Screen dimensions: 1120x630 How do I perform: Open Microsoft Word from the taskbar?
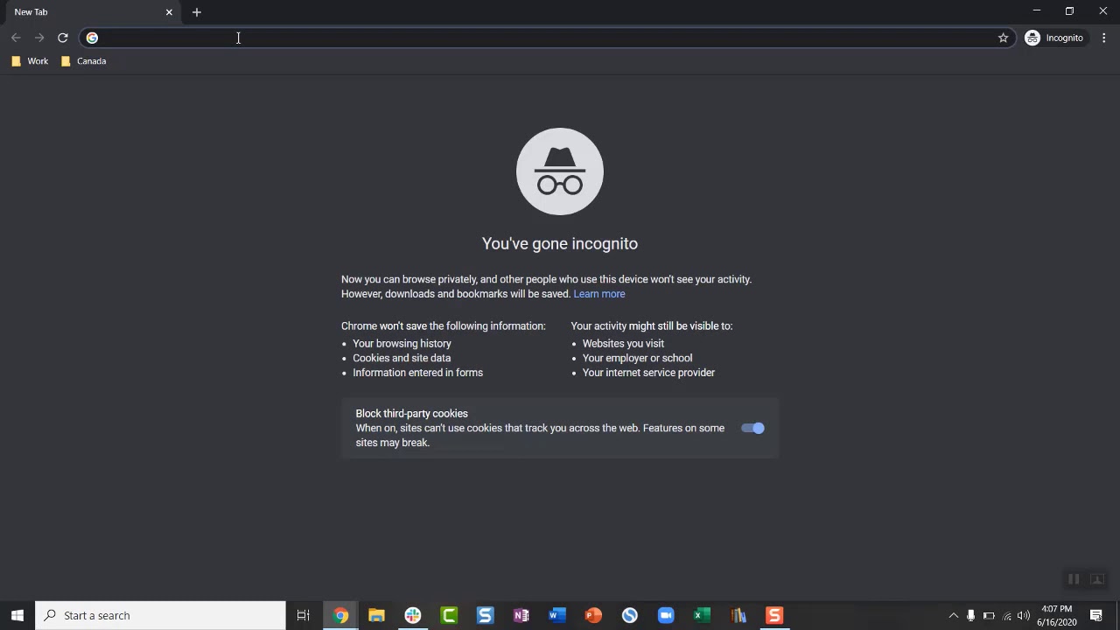[x=557, y=615]
